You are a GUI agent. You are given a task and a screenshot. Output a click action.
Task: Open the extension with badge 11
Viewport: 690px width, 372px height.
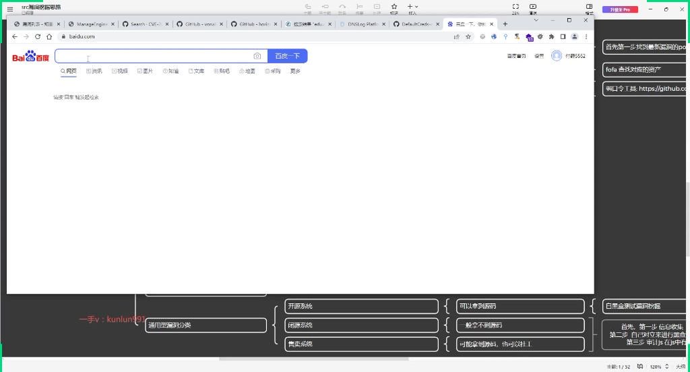pos(529,38)
